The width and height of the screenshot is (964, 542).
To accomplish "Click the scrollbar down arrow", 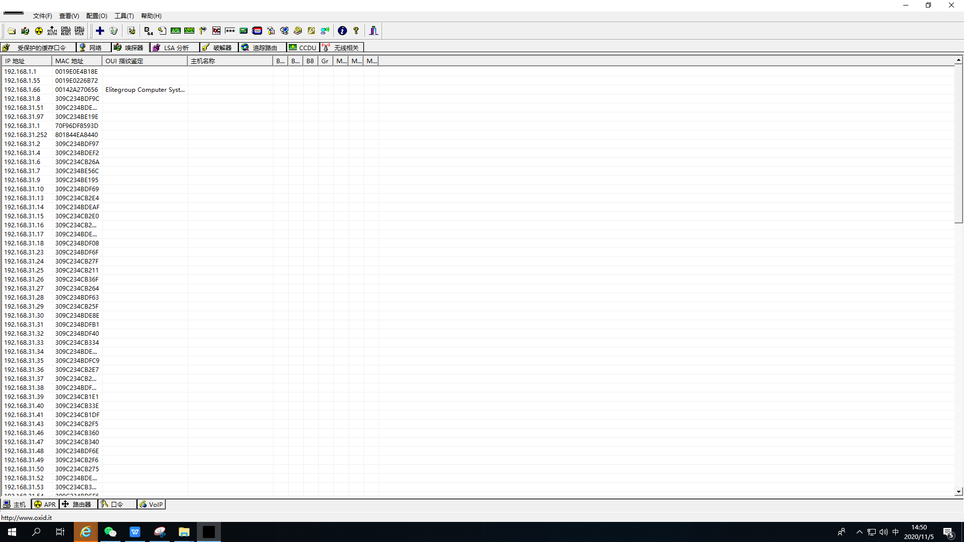I will pyautogui.click(x=958, y=492).
